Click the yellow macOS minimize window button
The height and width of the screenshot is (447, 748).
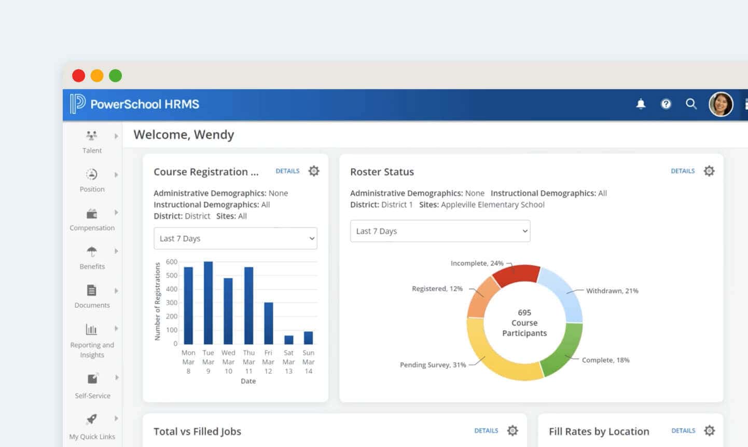click(x=97, y=76)
